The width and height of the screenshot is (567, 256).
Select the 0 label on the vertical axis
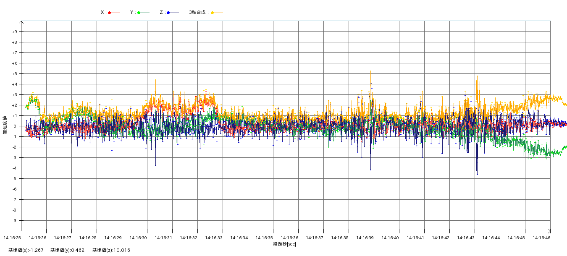(15, 126)
